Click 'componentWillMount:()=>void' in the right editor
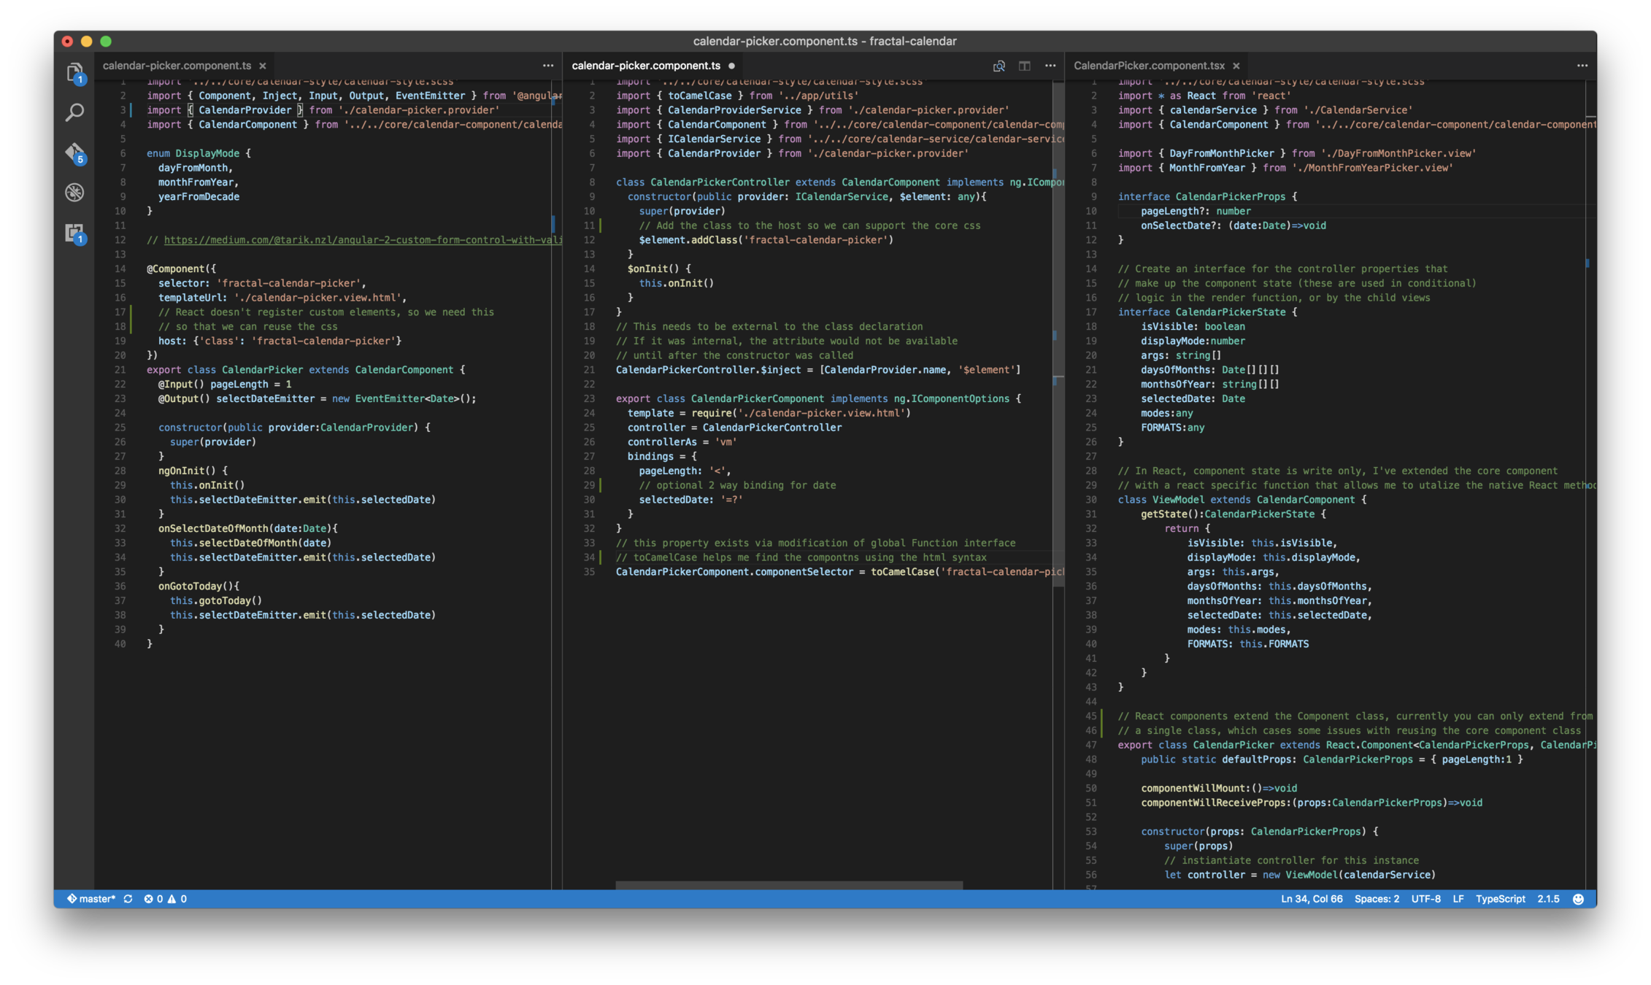1651x985 pixels. pos(1218,788)
